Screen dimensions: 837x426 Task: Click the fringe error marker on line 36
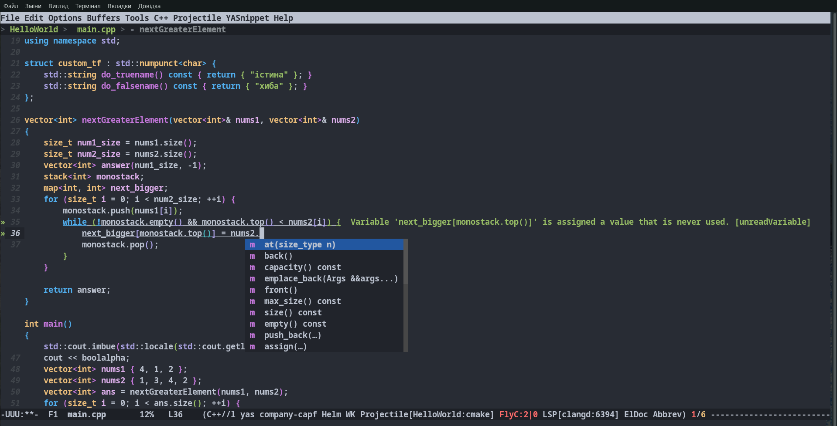pos(3,233)
